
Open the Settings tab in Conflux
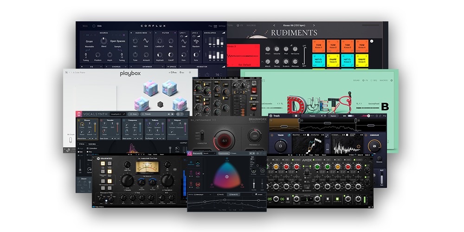[223, 26]
